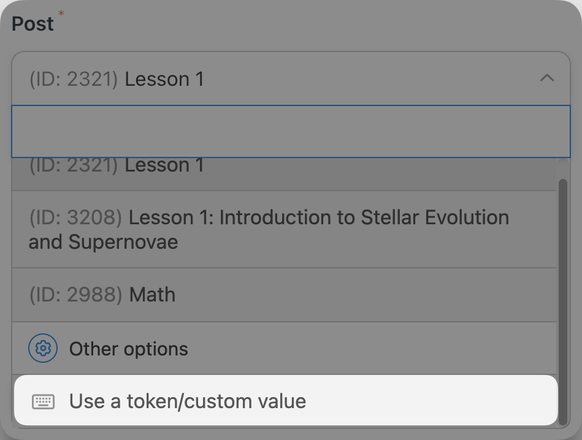Choose Use a token/custom value
582x440 pixels.
click(x=286, y=400)
